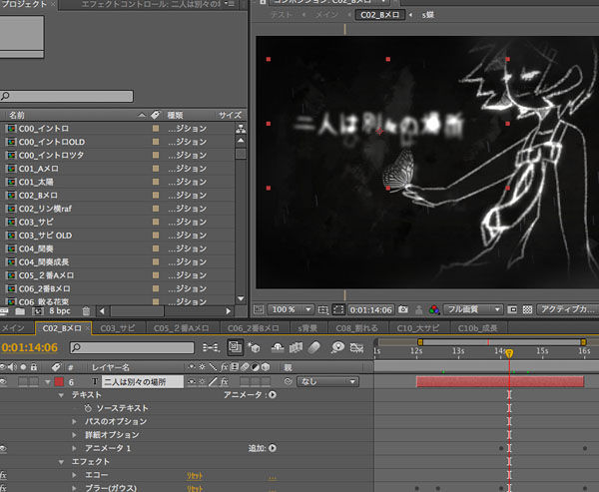The height and width of the screenshot is (492, 599).
Task: Toggle always preview this view
Action: tap(259, 309)
